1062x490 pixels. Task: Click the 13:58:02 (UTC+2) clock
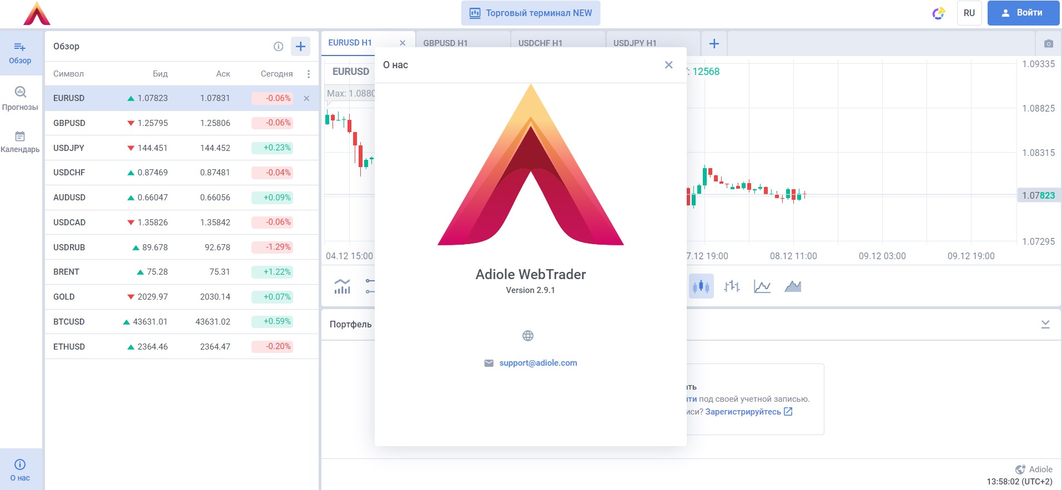pos(1019,482)
